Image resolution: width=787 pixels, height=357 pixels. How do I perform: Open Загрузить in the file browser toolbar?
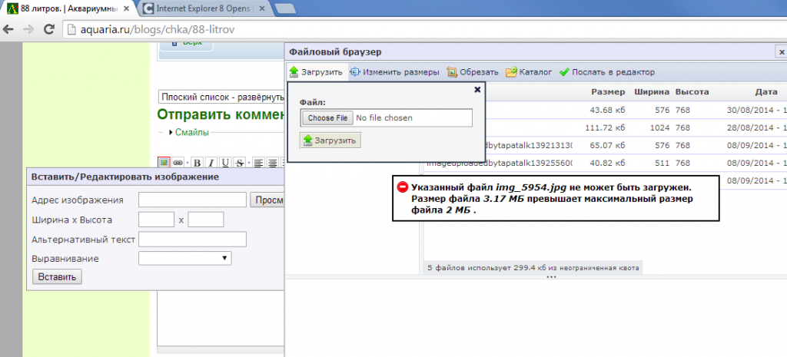316,72
